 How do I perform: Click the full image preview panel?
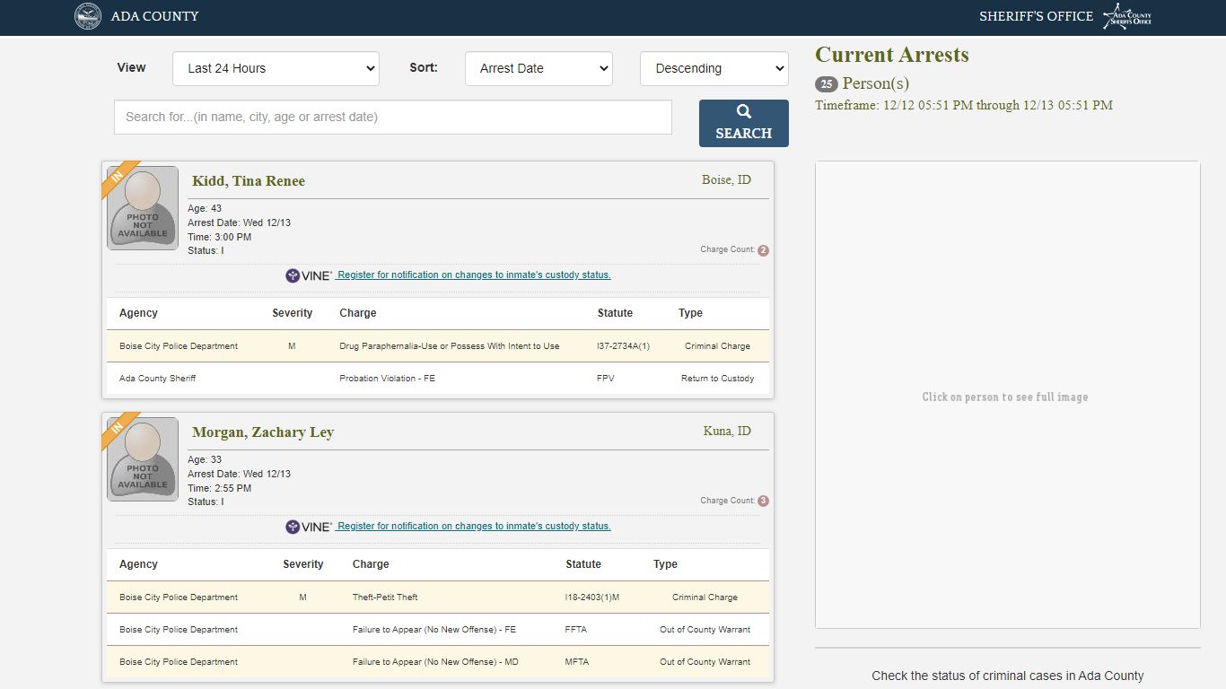(1007, 395)
